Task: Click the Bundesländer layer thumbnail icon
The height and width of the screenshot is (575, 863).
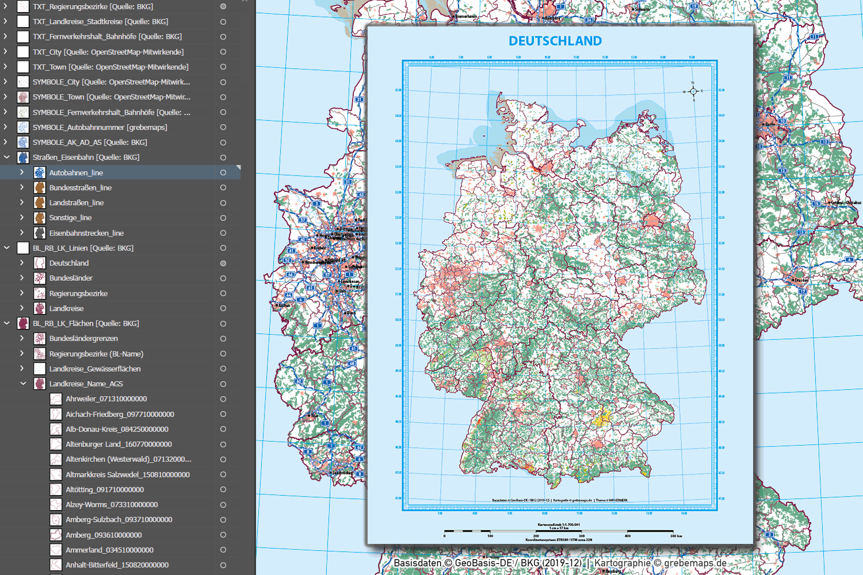Action: coord(40,278)
